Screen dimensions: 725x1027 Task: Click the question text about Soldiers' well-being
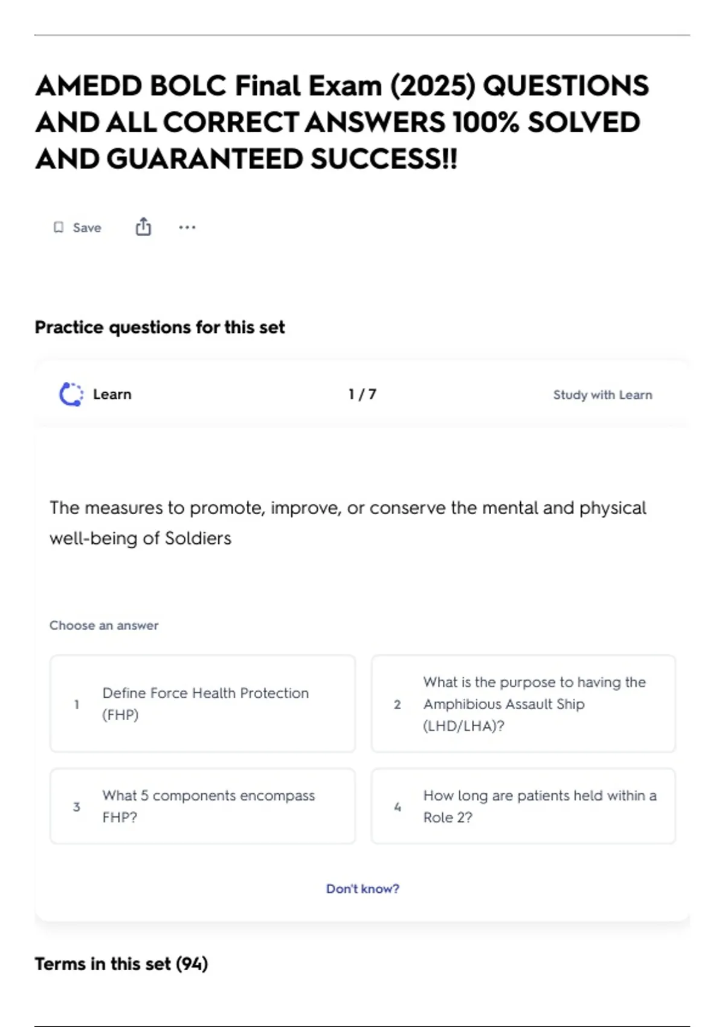[x=348, y=523]
